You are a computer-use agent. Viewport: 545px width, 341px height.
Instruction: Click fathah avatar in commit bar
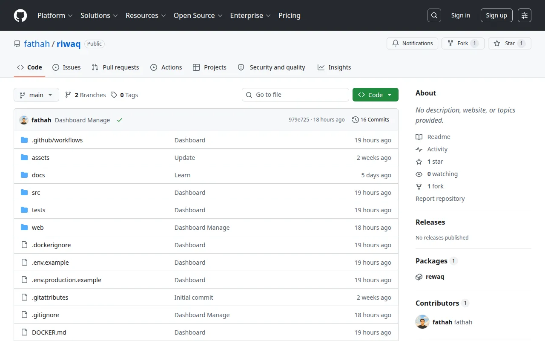click(24, 120)
